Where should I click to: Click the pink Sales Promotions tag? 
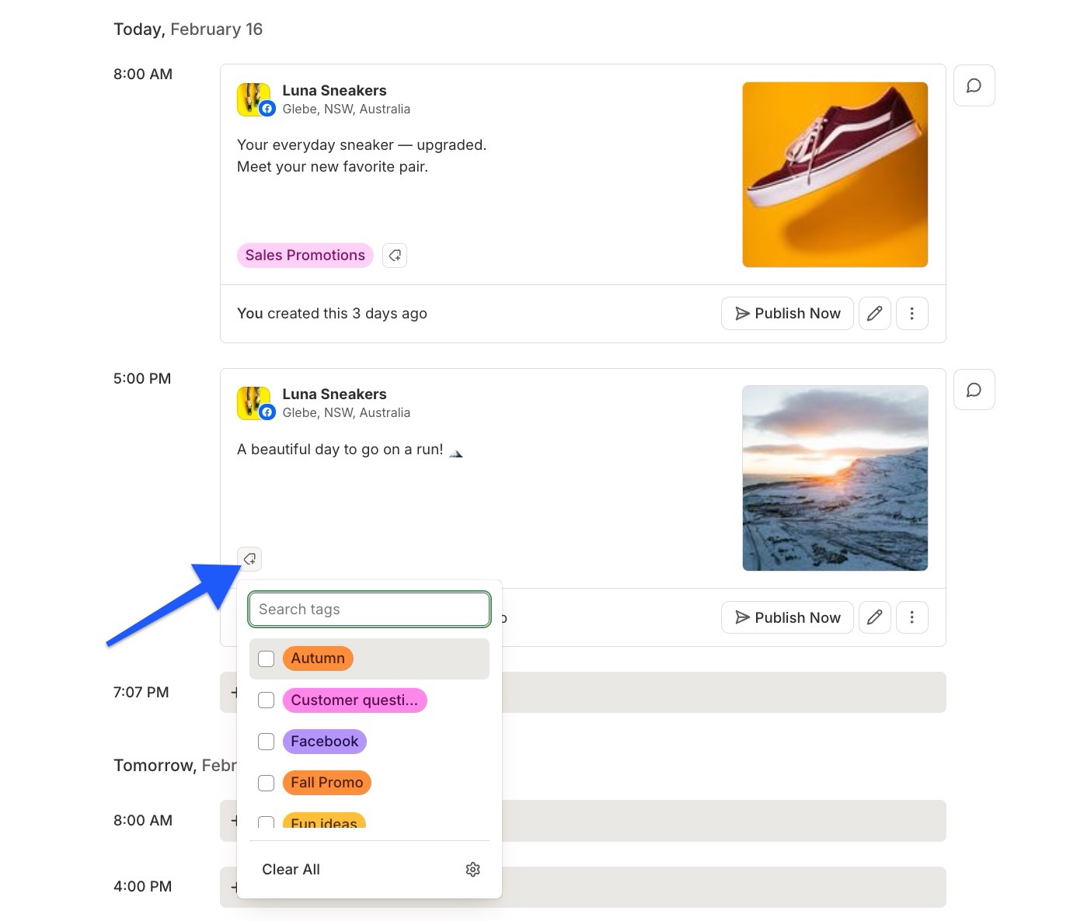click(x=305, y=255)
